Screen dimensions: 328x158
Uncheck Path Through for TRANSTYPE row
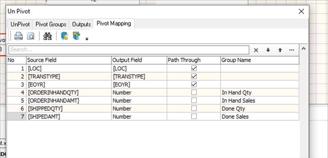click(x=194, y=76)
